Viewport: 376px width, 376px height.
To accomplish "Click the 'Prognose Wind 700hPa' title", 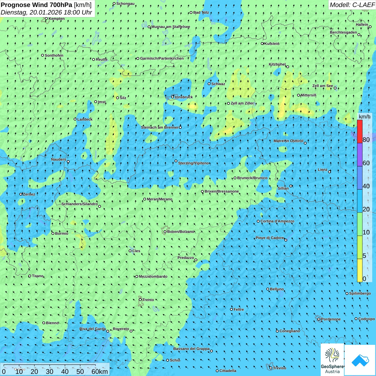I will pyautogui.click(x=37, y=5).
